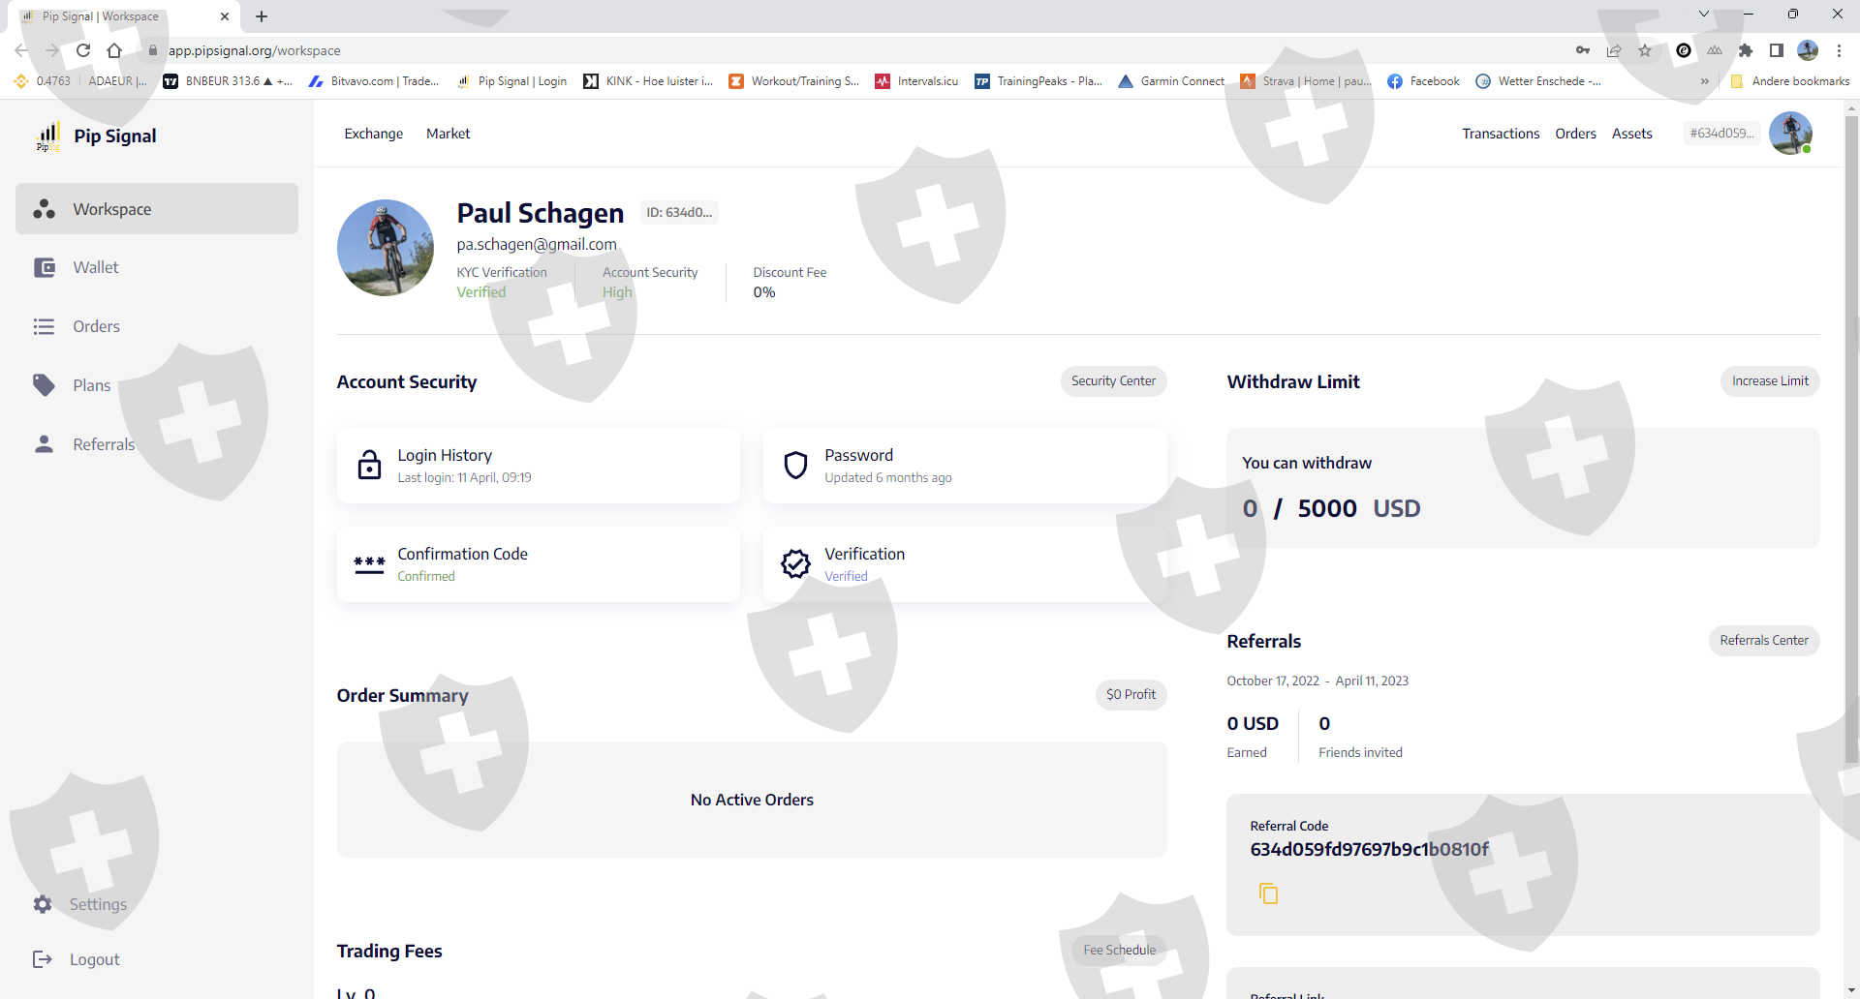1860x999 pixels.
Task: Click the Pip Signal logo
Action: pyautogui.click(x=97, y=136)
